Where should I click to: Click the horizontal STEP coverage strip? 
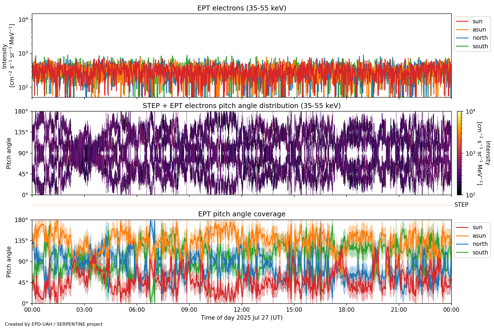click(x=242, y=205)
